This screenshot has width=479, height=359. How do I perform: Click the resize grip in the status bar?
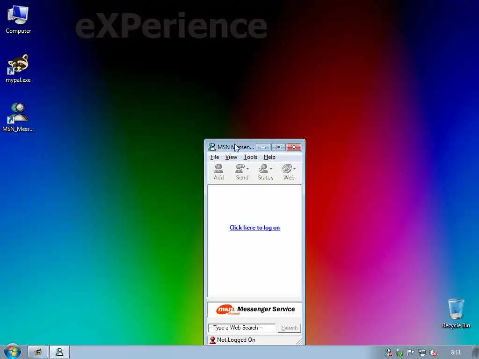[x=299, y=341]
